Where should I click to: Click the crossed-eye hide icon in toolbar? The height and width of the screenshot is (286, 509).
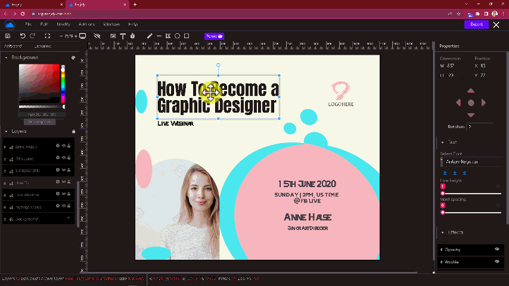click(x=97, y=36)
